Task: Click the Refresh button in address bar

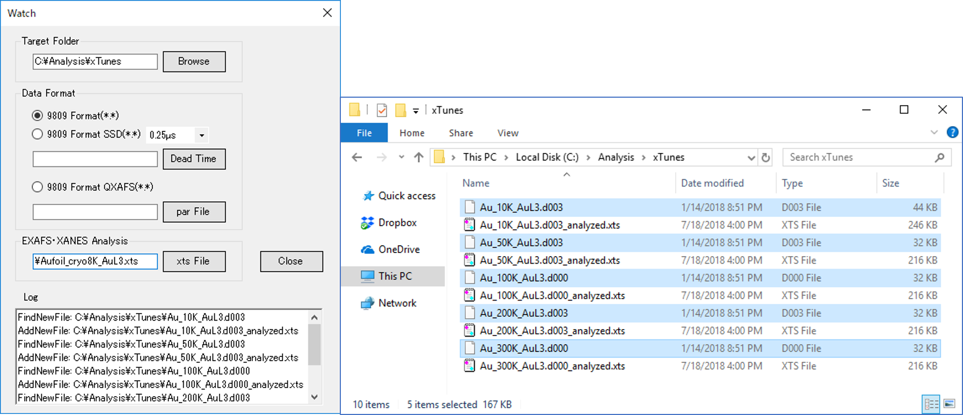Action: pos(766,157)
